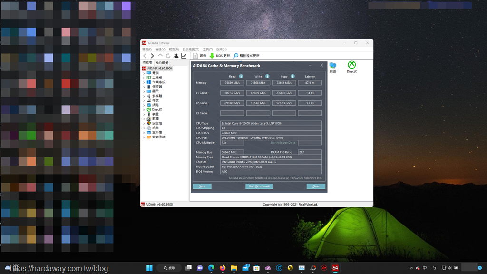Select the AIDA64 v6.60.5900 root tree node
487x274 pixels.
(157, 68)
